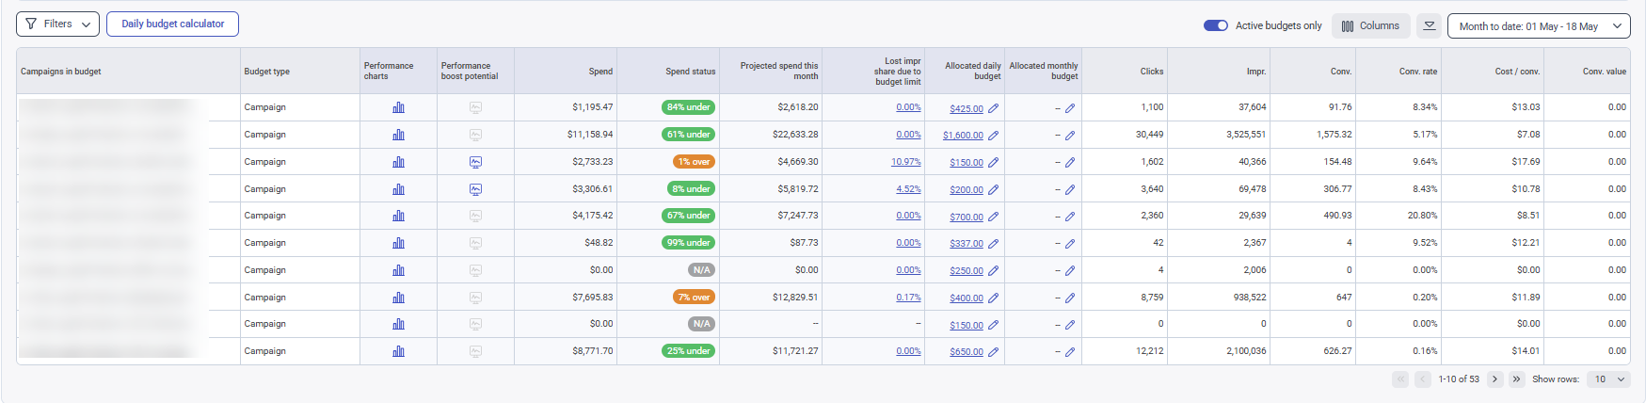
Task: Click the 25% under status badge
Action: point(689,351)
